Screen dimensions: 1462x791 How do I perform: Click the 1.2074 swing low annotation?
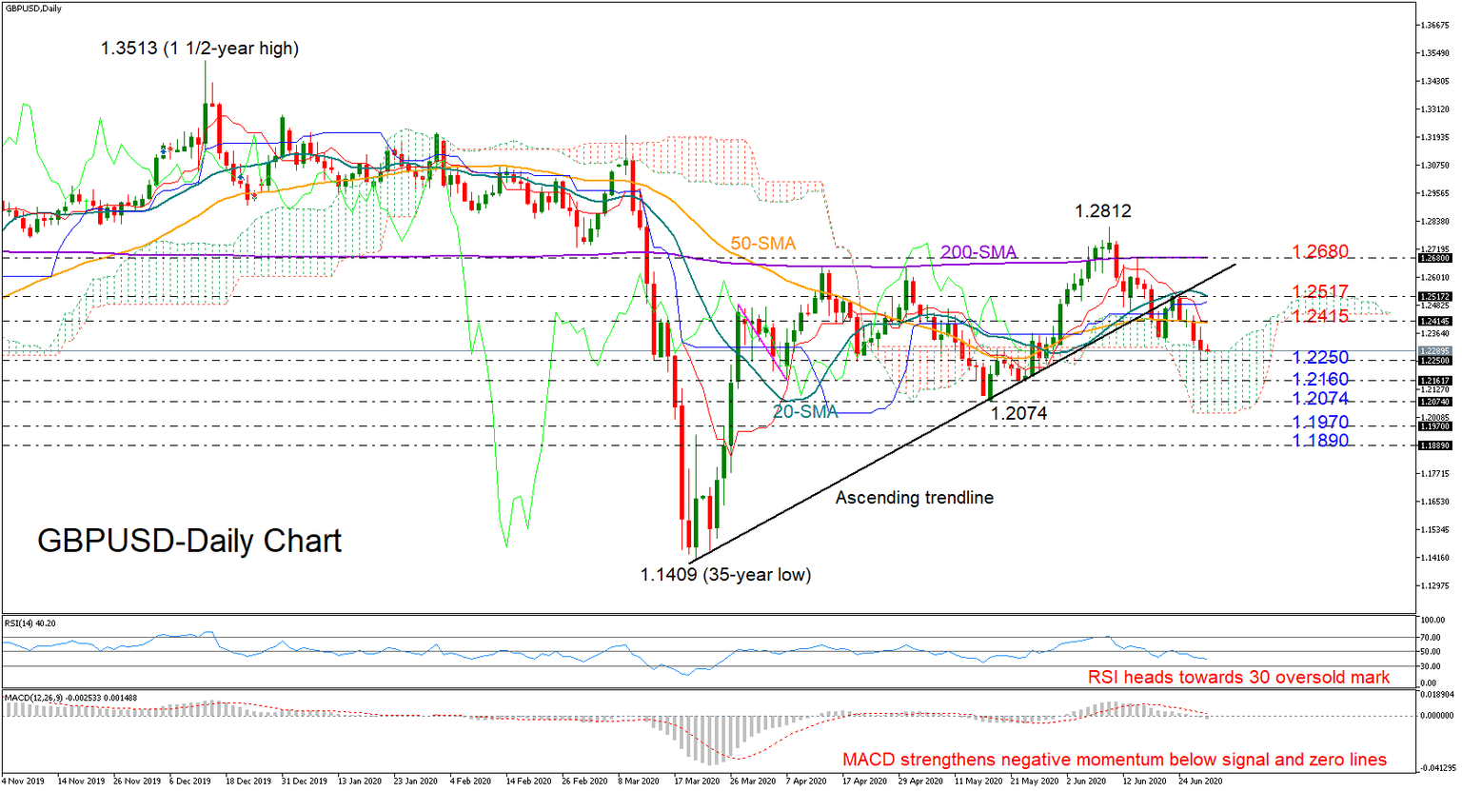(x=1020, y=414)
